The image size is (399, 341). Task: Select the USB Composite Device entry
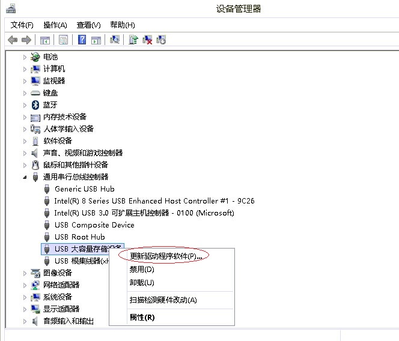pos(94,225)
